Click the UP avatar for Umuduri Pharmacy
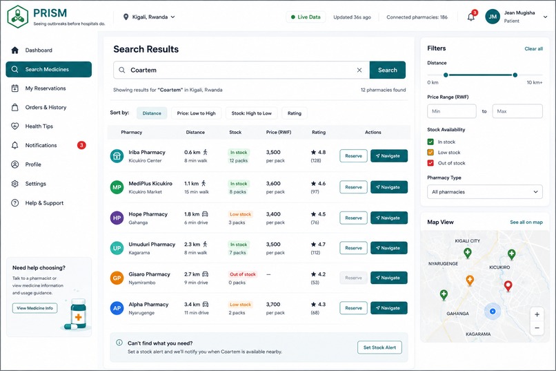556x371 pixels. pyautogui.click(x=117, y=248)
